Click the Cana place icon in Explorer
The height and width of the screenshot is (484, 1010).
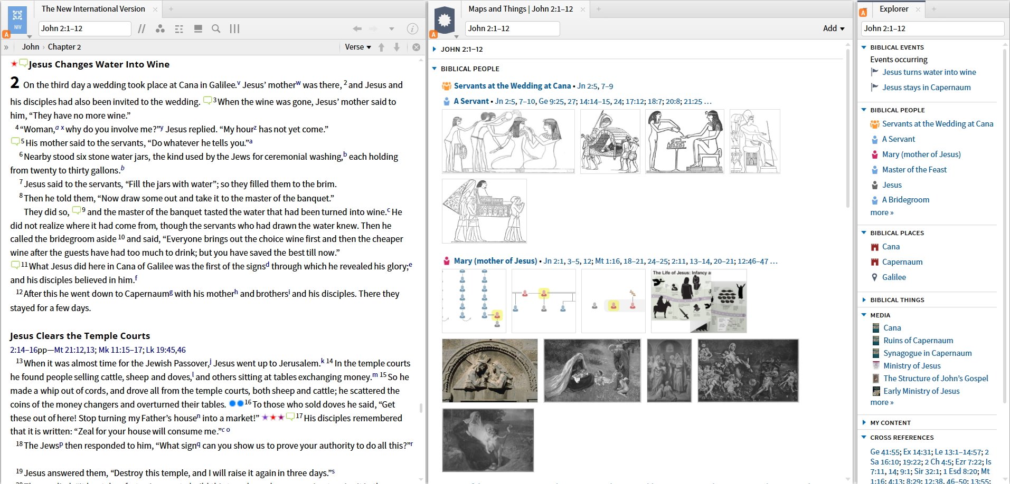[875, 247]
